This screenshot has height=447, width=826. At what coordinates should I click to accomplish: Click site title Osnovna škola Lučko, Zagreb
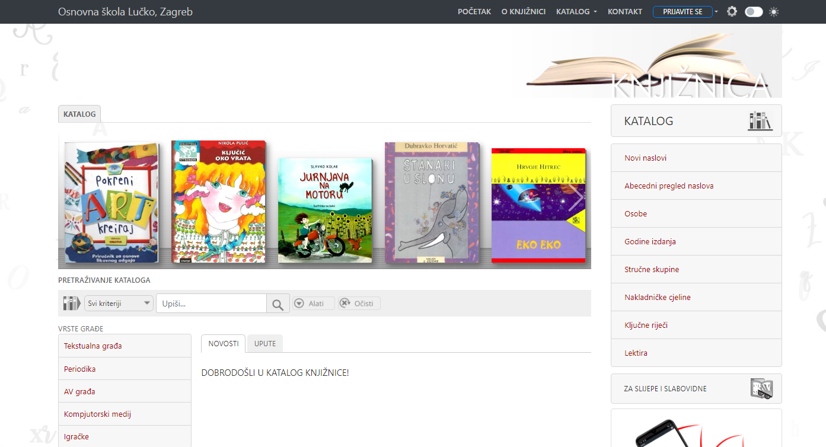point(125,12)
